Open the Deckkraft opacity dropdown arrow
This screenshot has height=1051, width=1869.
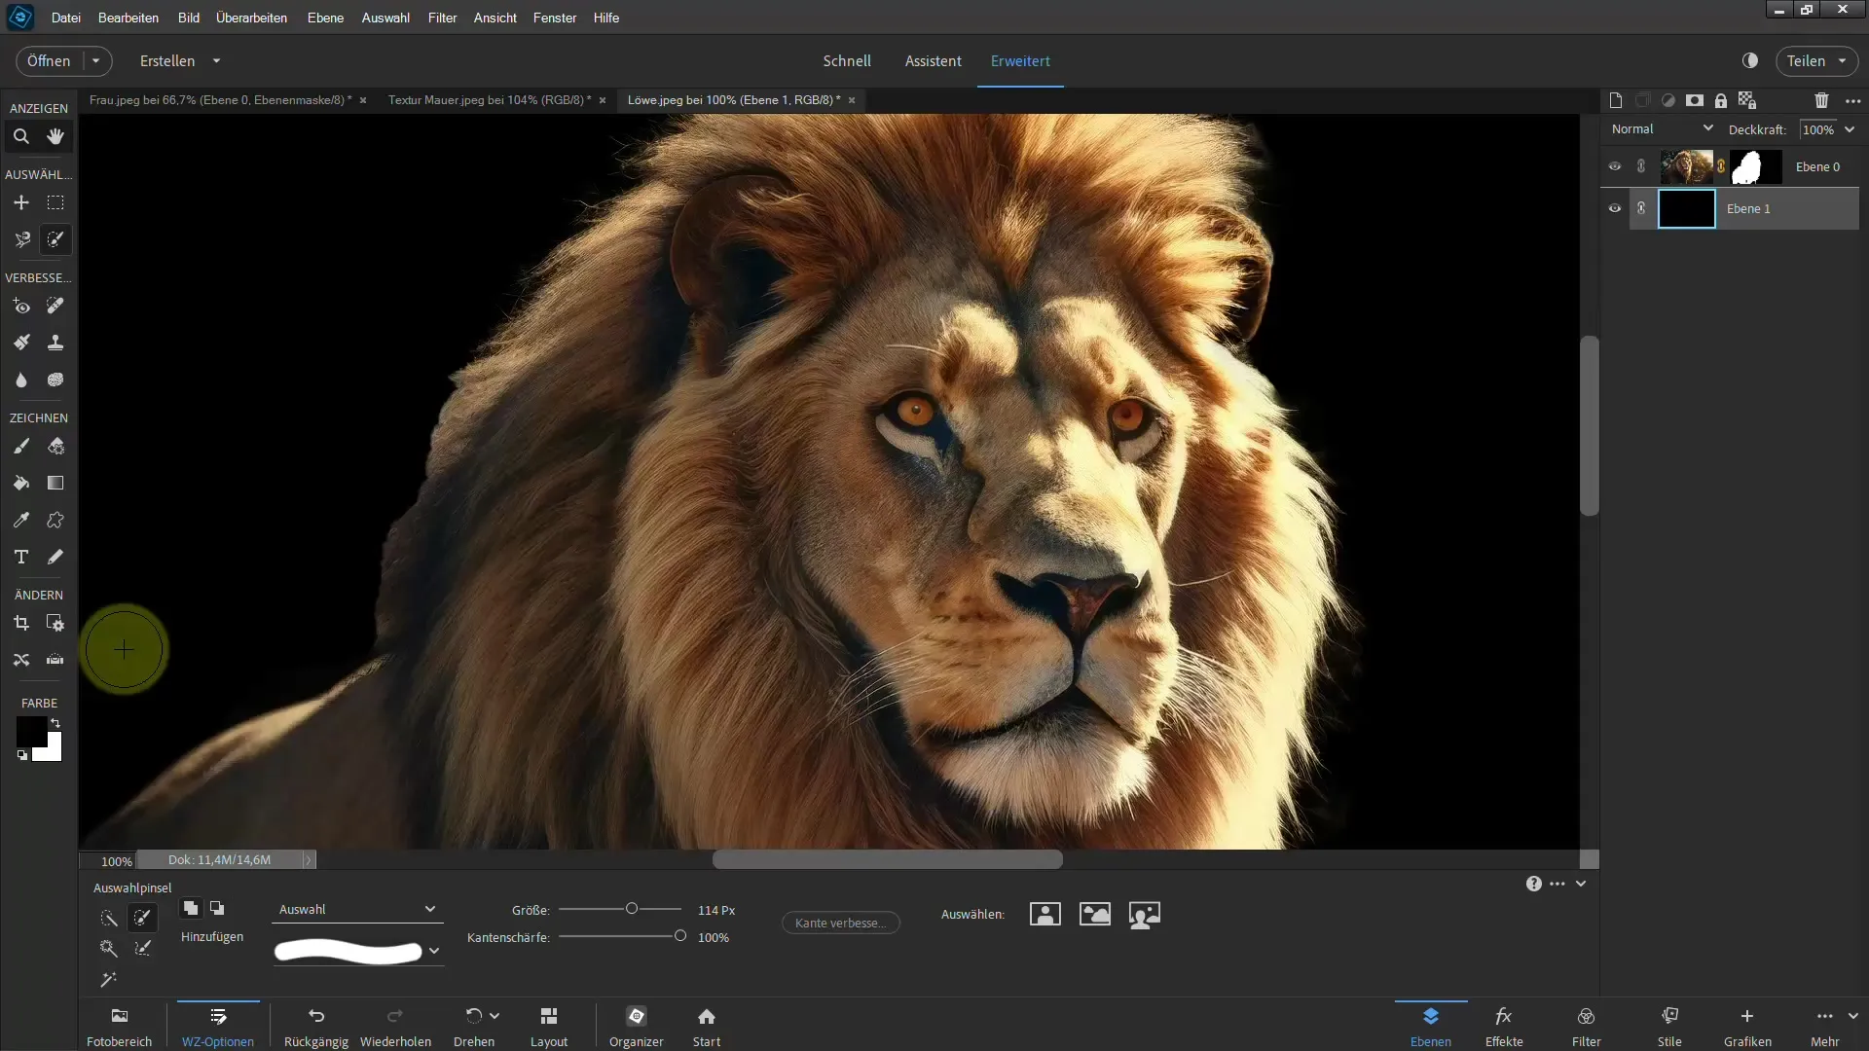click(x=1850, y=129)
